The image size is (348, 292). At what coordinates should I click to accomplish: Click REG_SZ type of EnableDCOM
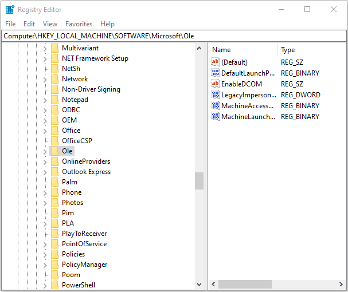[x=292, y=84]
